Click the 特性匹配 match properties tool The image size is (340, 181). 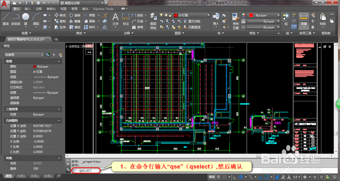pos(236,21)
